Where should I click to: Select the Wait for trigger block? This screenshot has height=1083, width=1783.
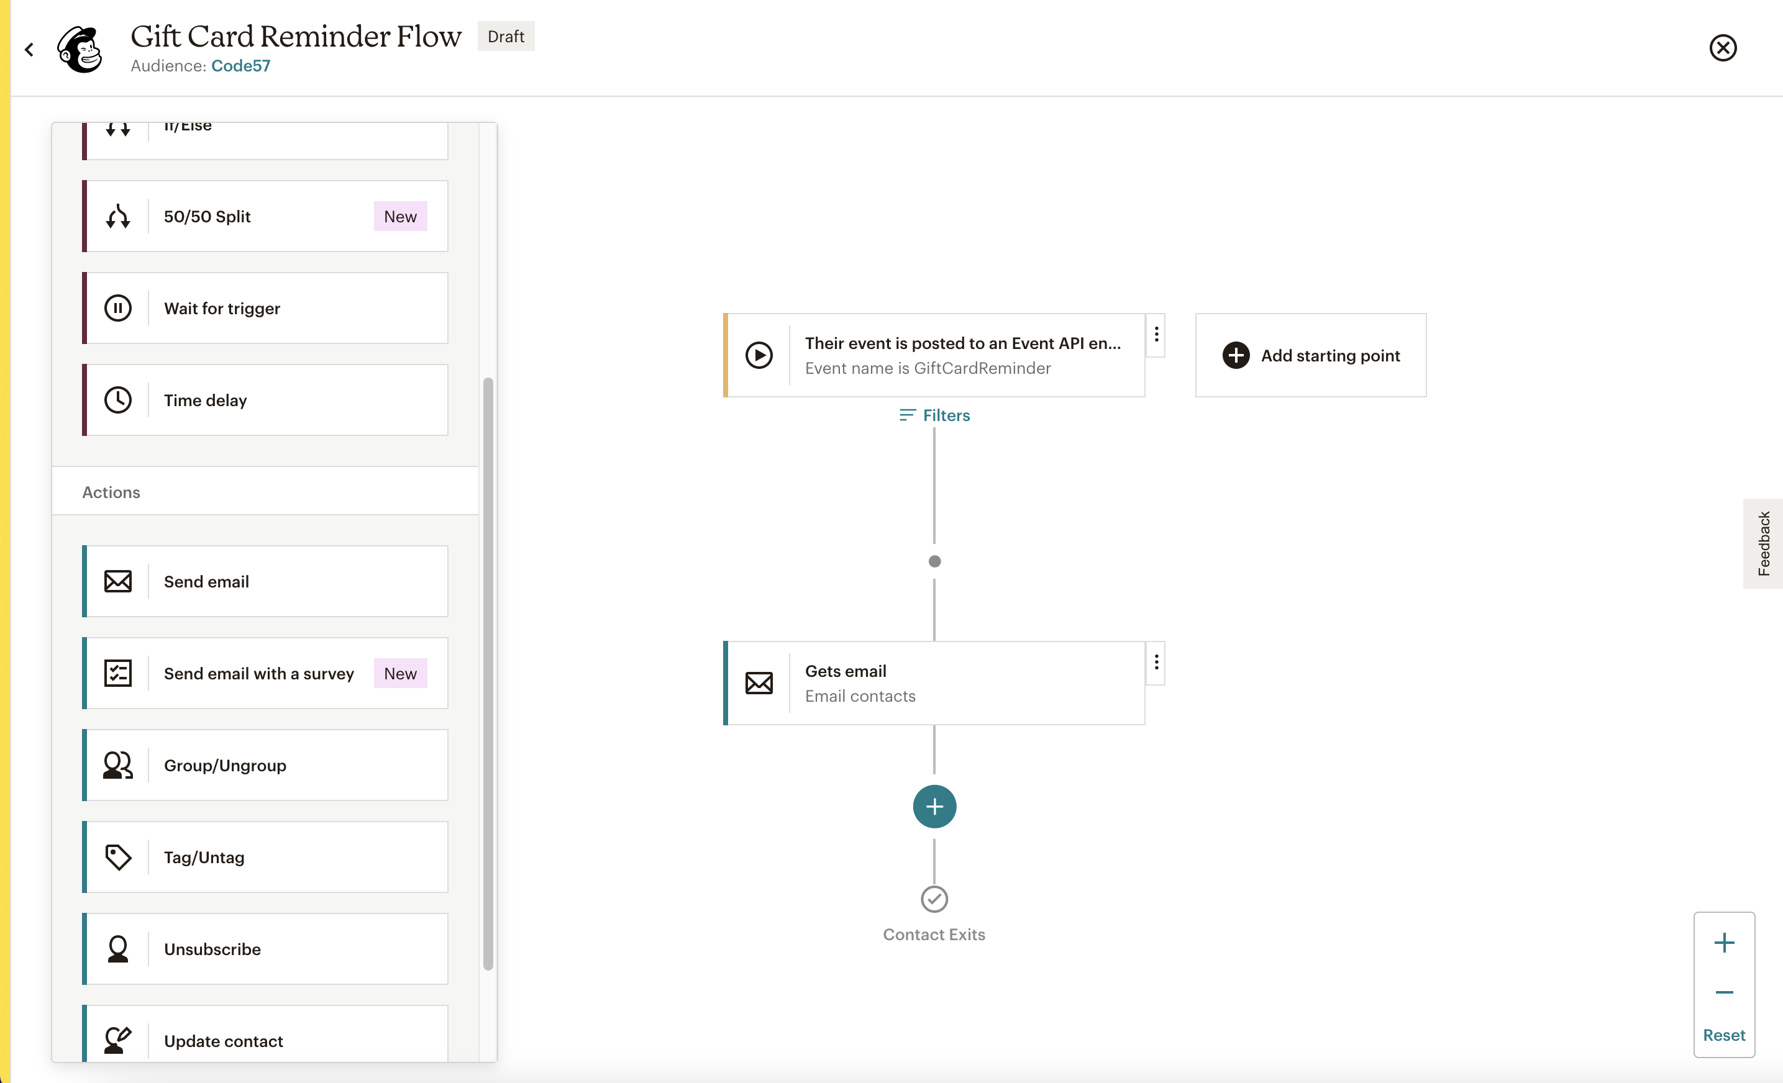click(x=265, y=308)
